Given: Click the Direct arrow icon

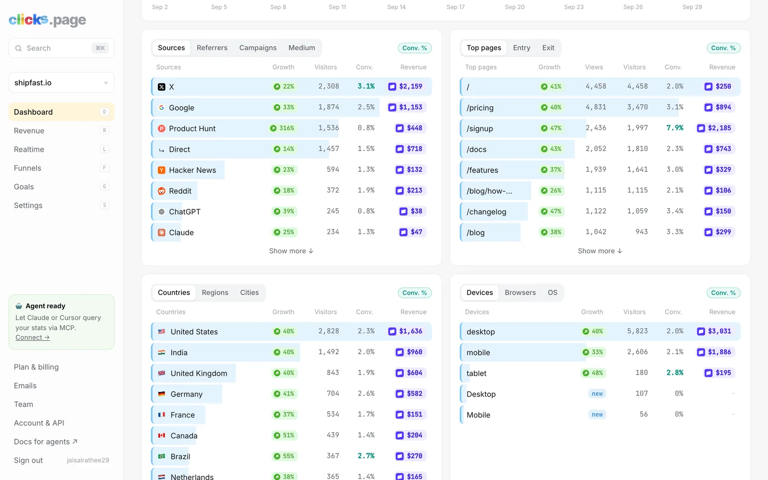Looking at the screenshot, I should [x=162, y=150].
